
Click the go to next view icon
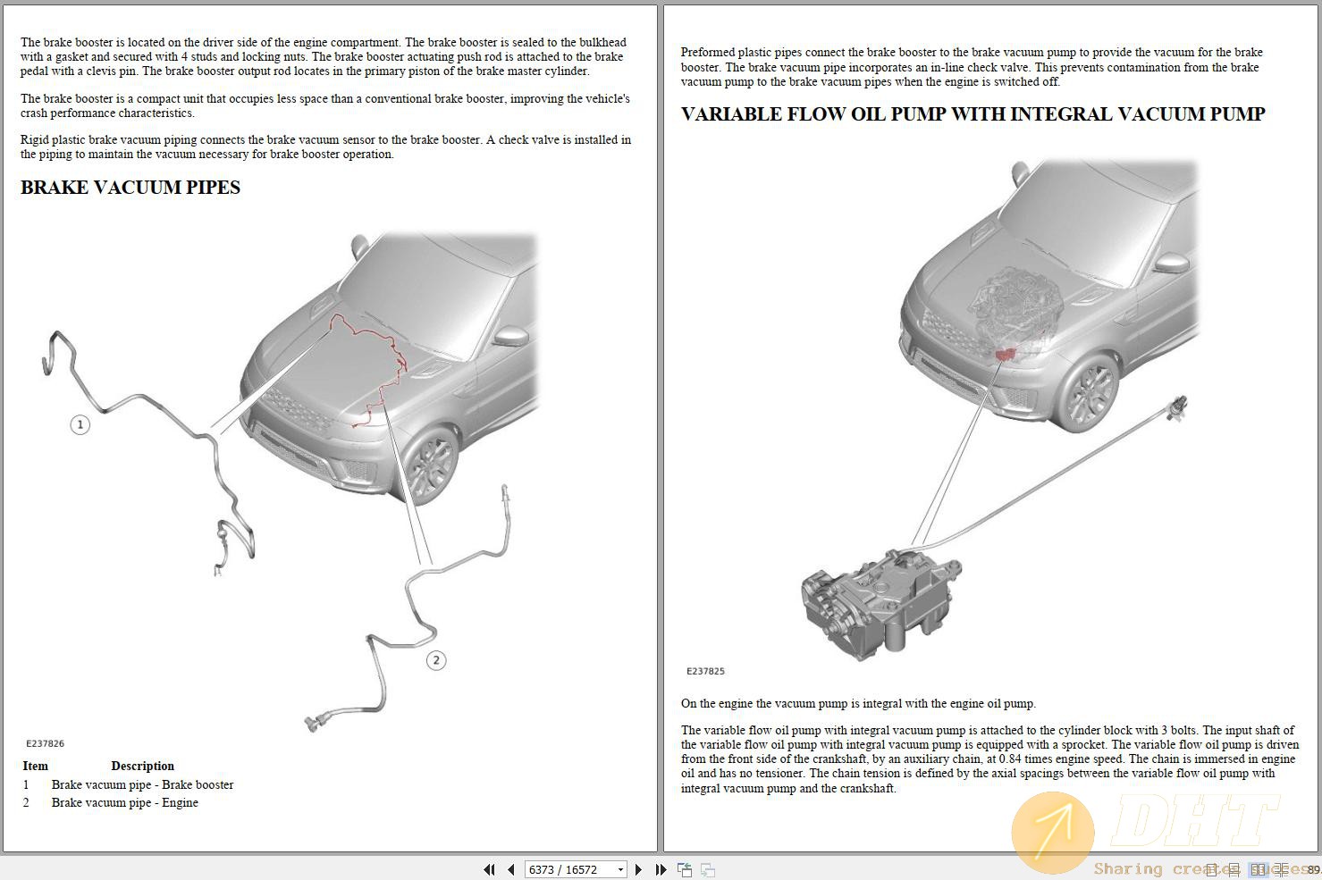click(707, 869)
